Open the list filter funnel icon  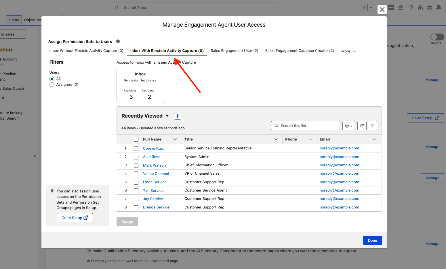point(372,126)
